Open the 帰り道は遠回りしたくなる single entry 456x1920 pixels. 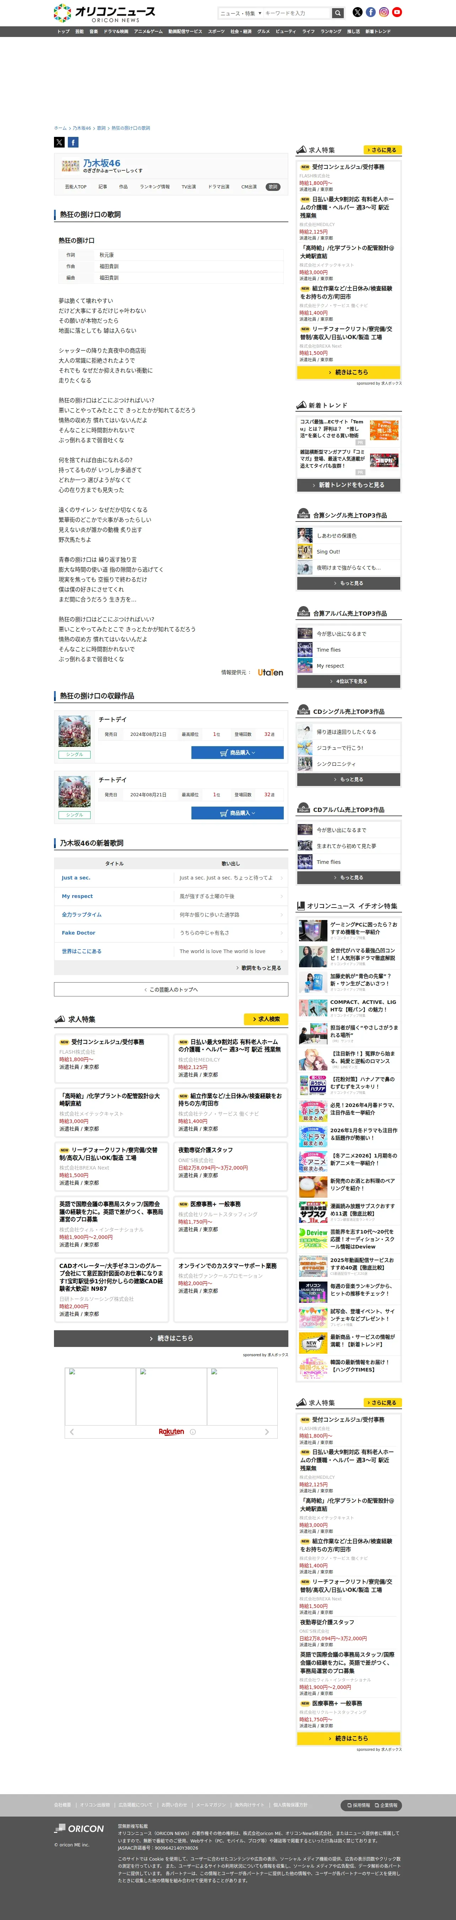click(x=348, y=732)
